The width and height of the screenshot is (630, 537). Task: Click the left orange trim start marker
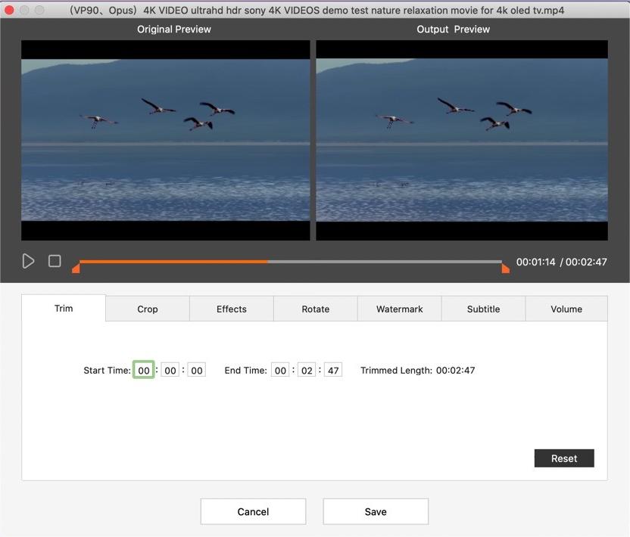(76, 268)
